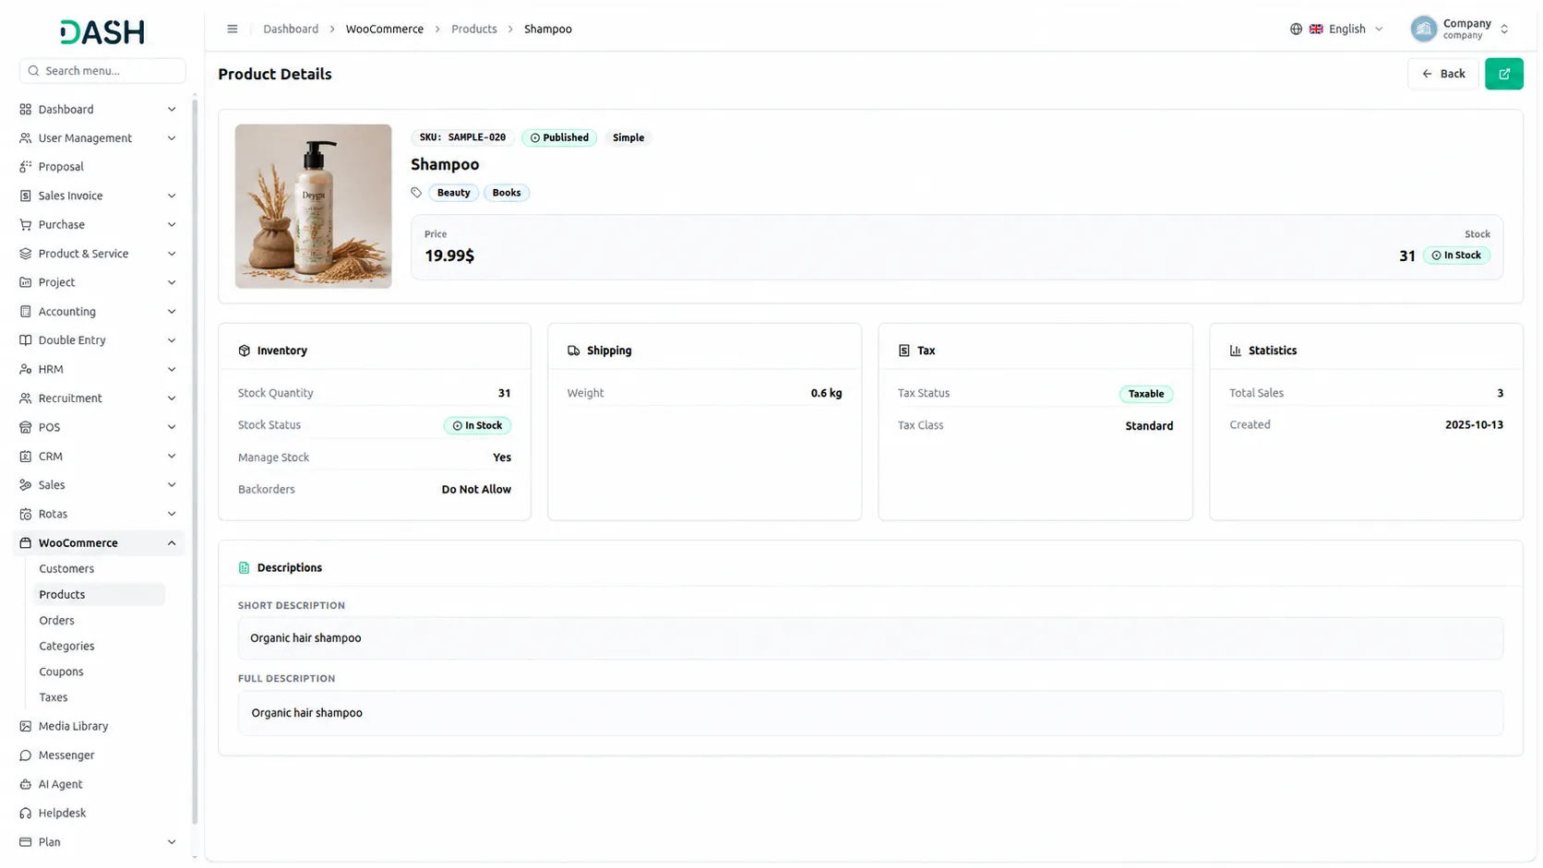This screenshot has height=868, width=1543.
Task: Open Coupons under WooCommerce
Action: 61,672
